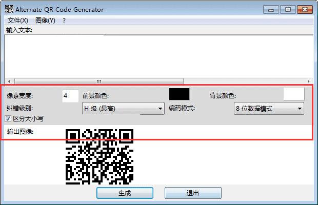The width and height of the screenshot is (318, 205).
Task: Open the ? help menu
Action: [64, 20]
